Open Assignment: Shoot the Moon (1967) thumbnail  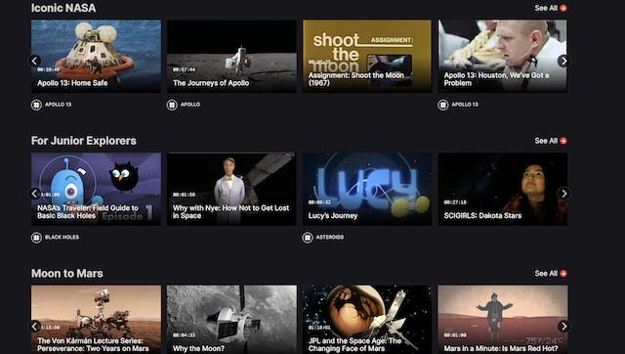coord(367,57)
